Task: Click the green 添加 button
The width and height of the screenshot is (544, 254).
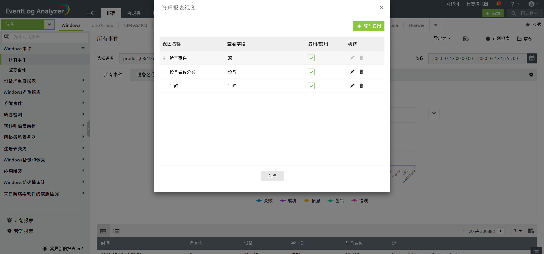Action: pyautogui.click(x=493, y=13)
